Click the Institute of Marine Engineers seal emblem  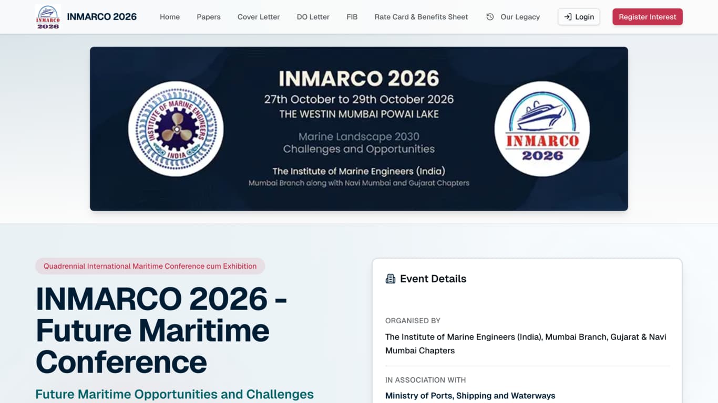click(x=176, y=129)
